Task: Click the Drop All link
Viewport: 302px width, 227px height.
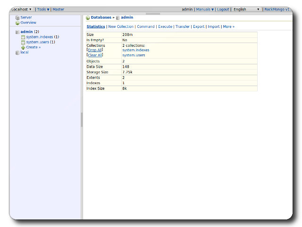Action: pyautogui.click(x=95, y=50)
